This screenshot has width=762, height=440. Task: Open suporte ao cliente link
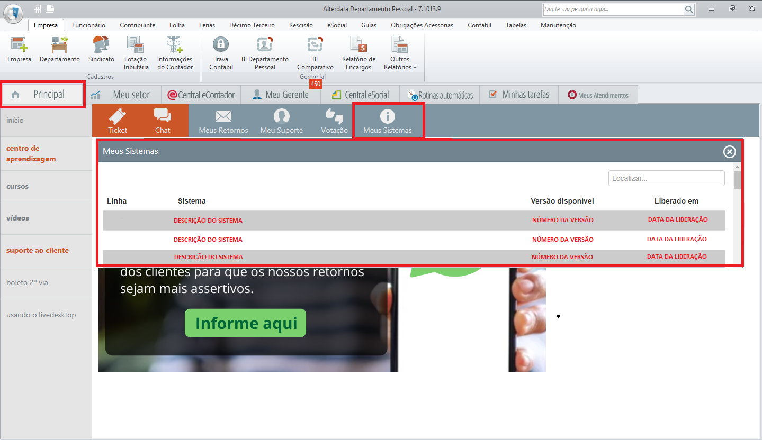[38, 250]
